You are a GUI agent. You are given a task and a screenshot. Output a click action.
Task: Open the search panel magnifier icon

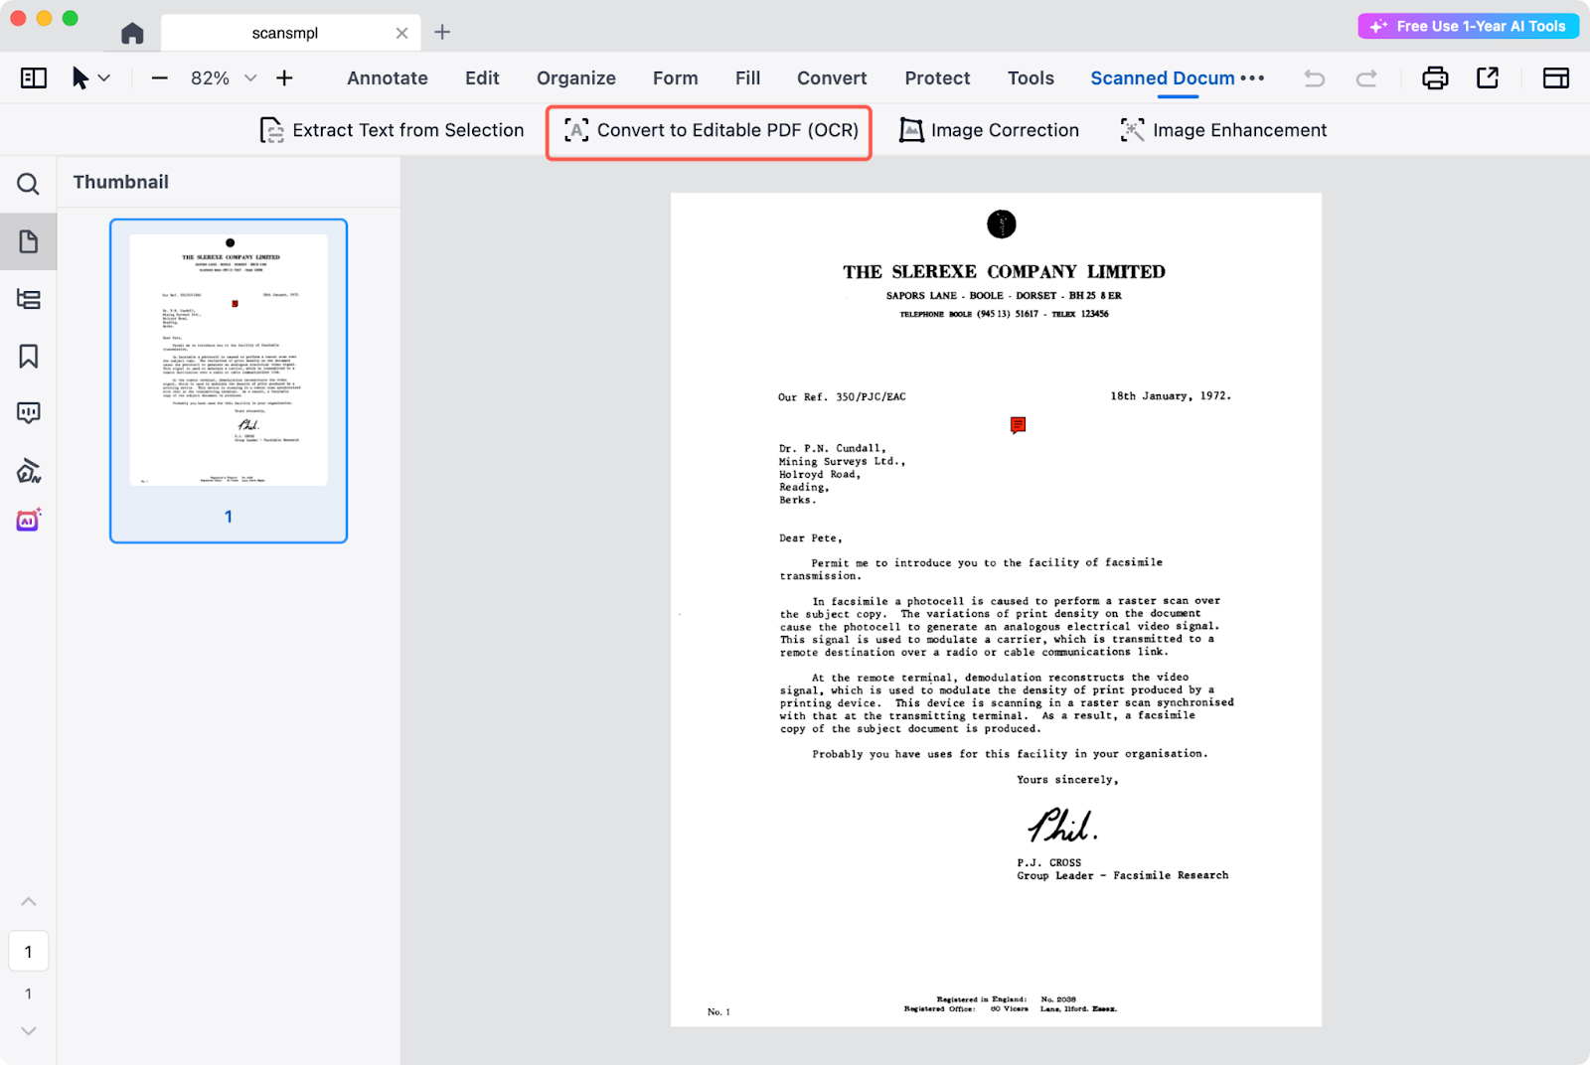pyautogui.click(x=28, y=184)
